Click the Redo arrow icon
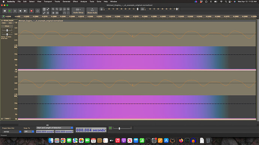The height and width of the screenshot is (145, 259). coord(68,13)
